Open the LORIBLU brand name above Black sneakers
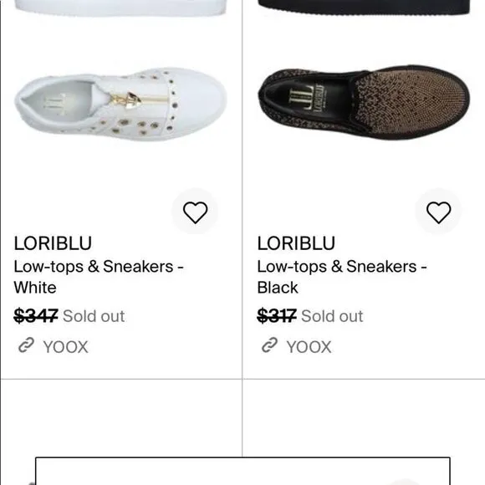 tap(296, 243)
